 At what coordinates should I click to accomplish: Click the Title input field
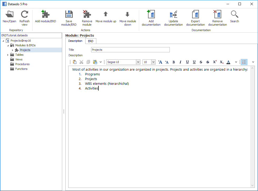coord(130,50)
